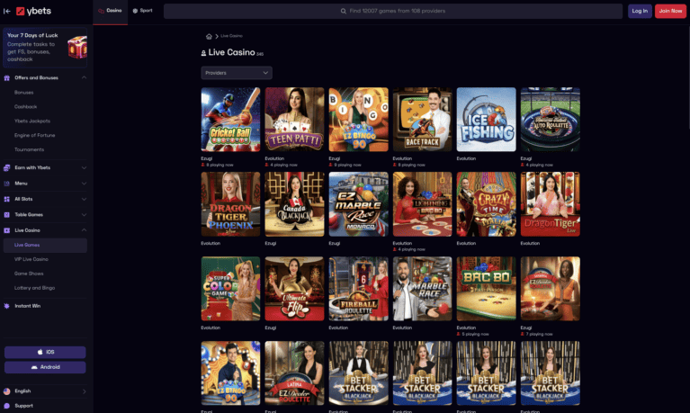Open EZ Marble Race Monaco
Viewport: 690px width, 413px height.
[359, 204]
